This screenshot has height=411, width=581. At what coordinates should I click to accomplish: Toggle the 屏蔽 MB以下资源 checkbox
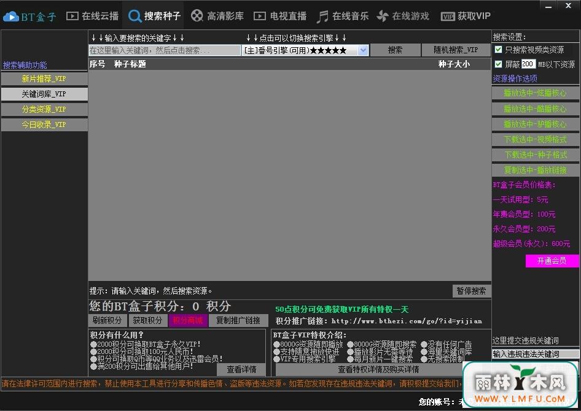(498, 64)
